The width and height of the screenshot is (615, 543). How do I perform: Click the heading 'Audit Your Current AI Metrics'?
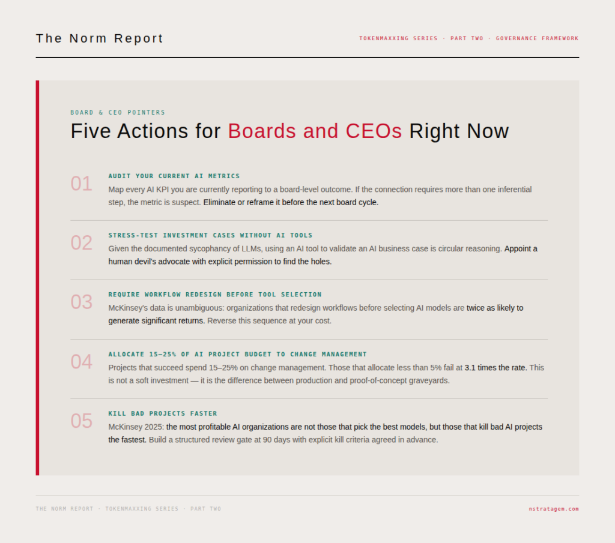tap(174, 176)
